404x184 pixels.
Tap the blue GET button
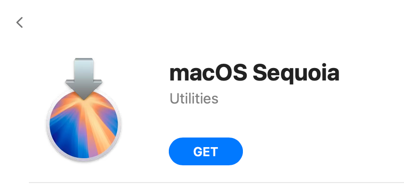point(206,151)
